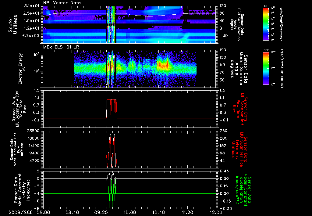The height and width of the screenshot is (216, 312).
Task: Click the 12:00 time axis label
Action: click(216, 212)
